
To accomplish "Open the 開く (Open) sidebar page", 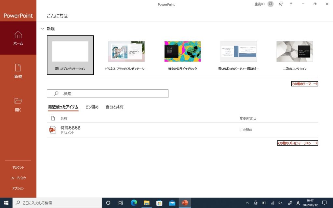I will [18, 104].
